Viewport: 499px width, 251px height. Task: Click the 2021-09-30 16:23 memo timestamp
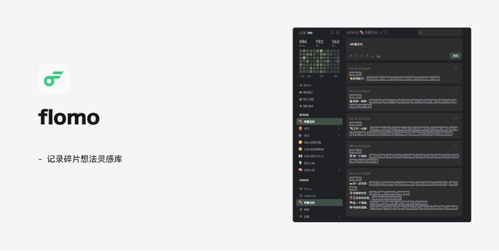tap(360, 91)
